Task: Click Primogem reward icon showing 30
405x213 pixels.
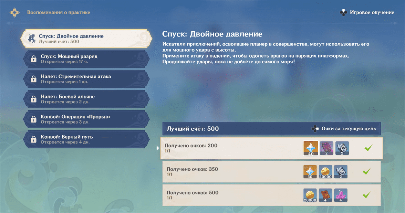Action: (x=310, y=172)
